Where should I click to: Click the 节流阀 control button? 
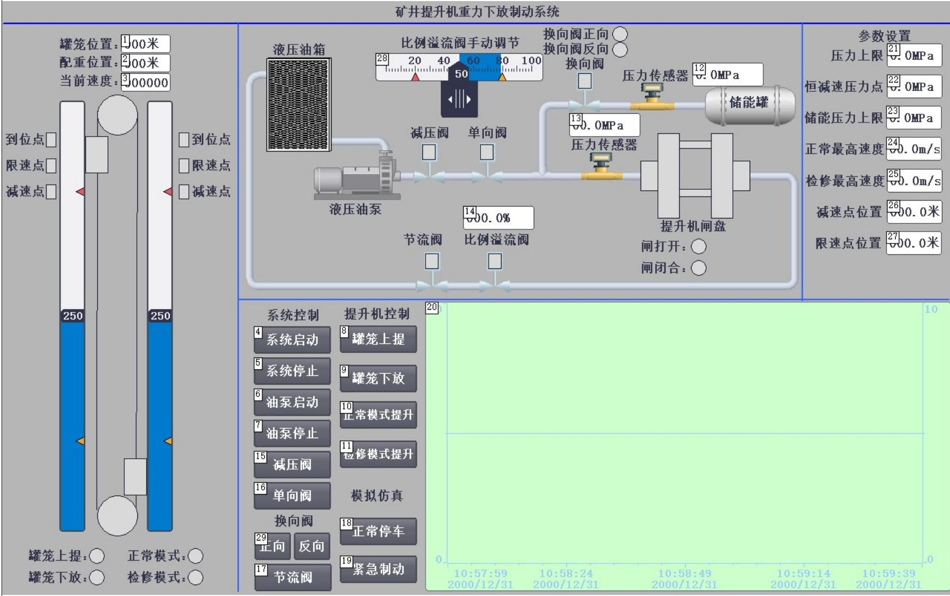[x=293, y=577]
